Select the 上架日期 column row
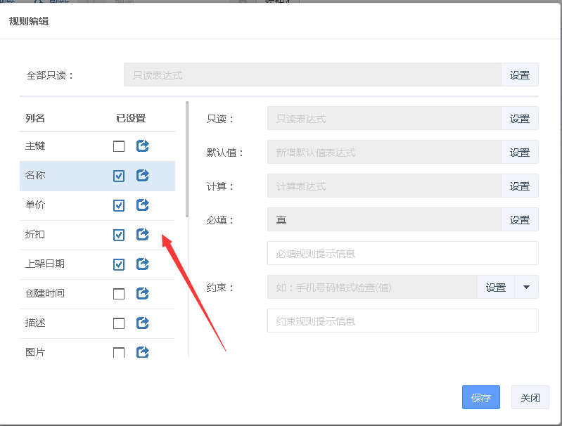 point(63,264)
